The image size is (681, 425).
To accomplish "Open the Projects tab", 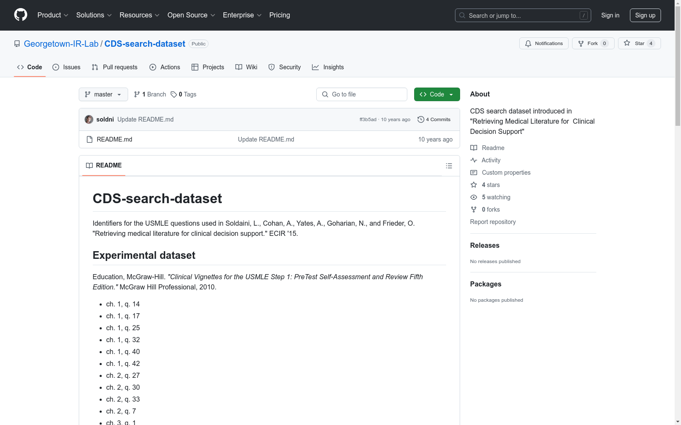I will coord(208,67).
